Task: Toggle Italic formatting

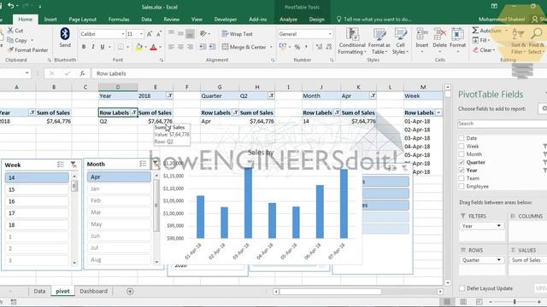Action: click(93, 47)
